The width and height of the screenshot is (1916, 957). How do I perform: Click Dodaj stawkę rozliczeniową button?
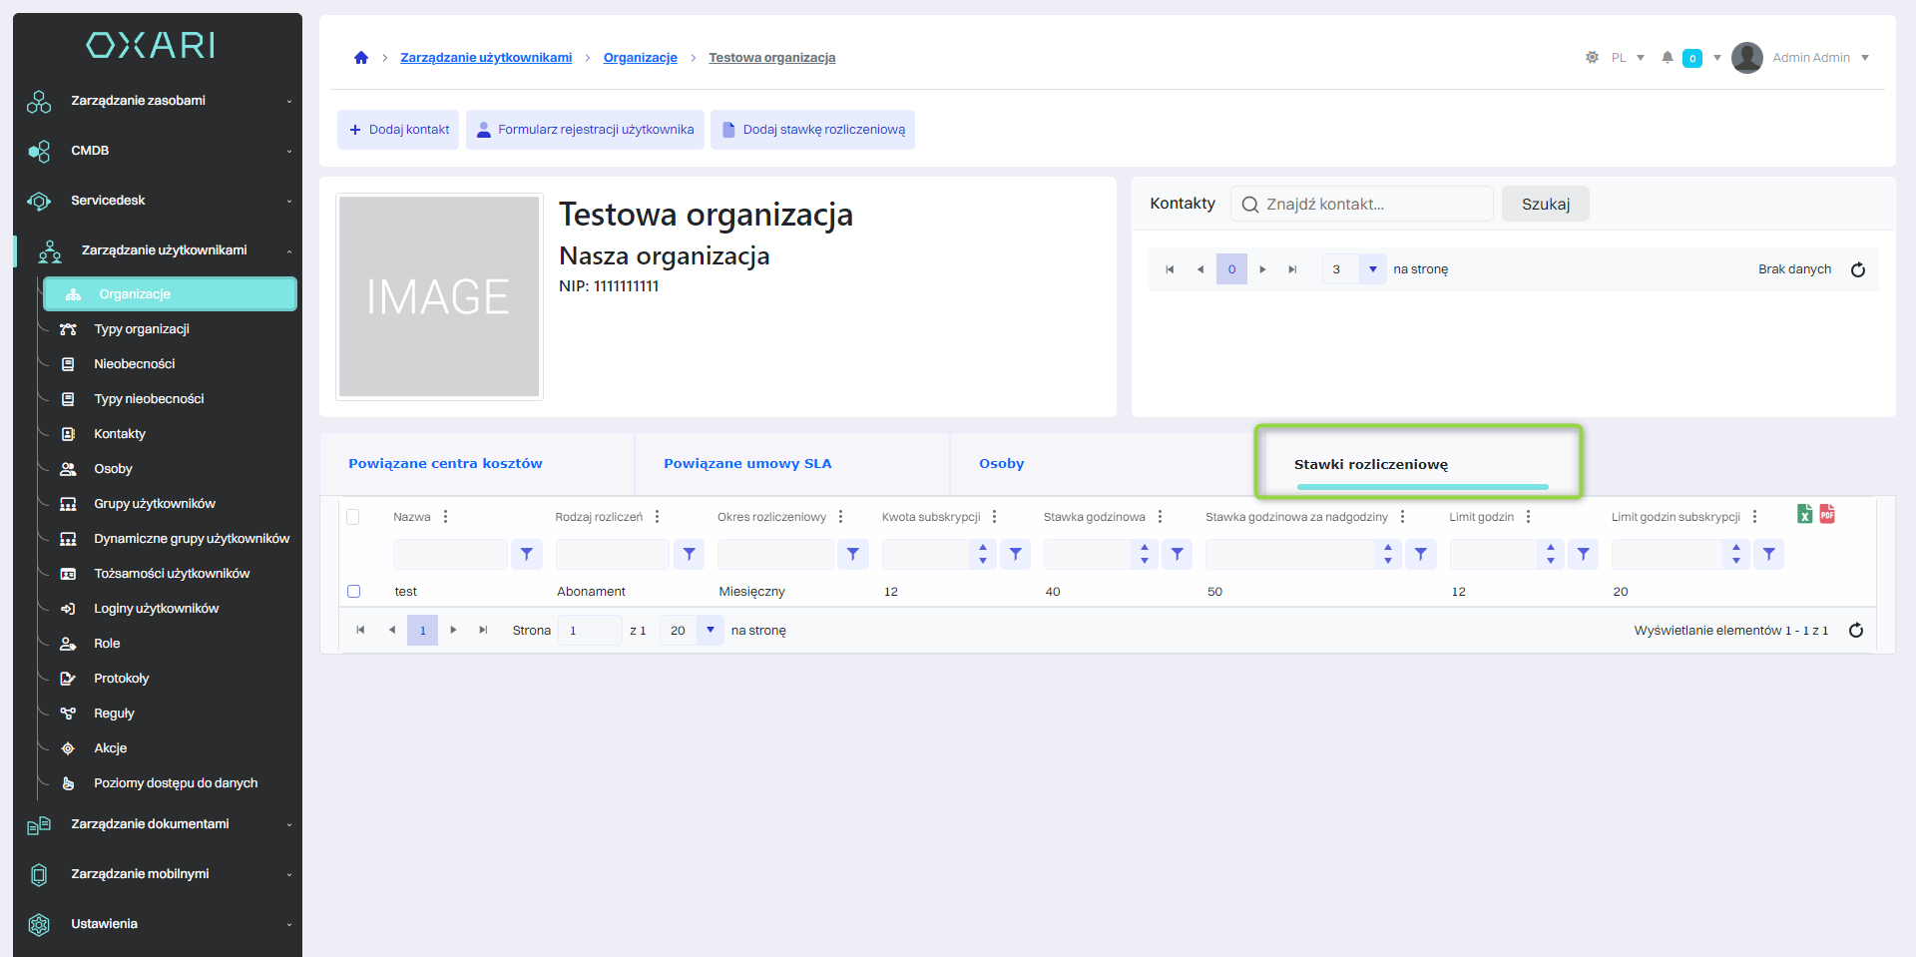point(812,130)
